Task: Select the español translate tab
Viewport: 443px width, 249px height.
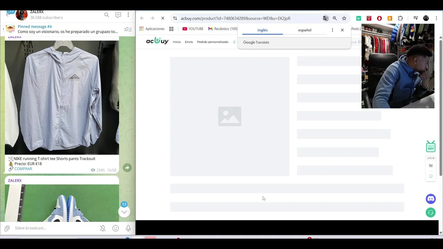Action: point(305,30)
